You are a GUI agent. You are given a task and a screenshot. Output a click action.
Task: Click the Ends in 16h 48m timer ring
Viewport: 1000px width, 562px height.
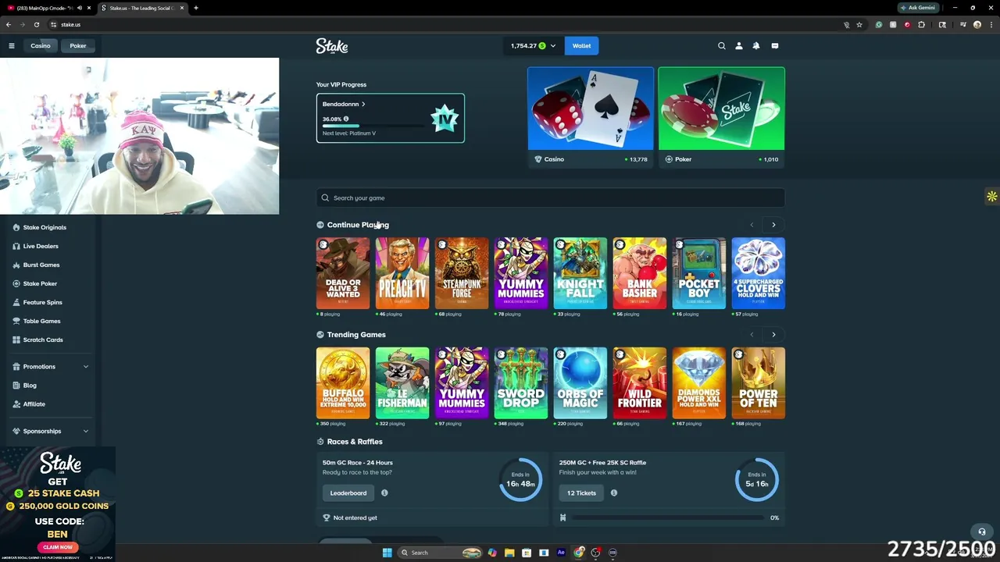tap(520, 479)
